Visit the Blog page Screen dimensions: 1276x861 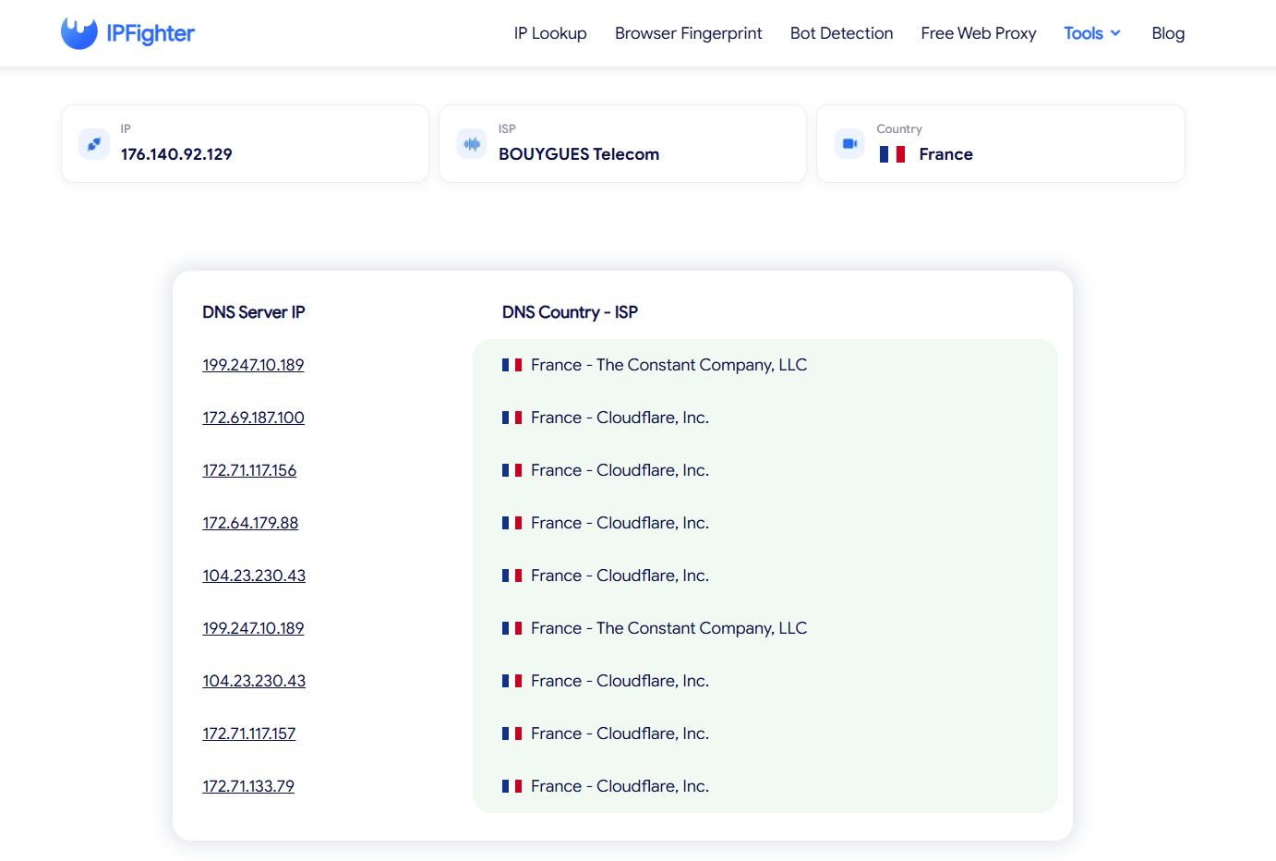(1168, 33)
